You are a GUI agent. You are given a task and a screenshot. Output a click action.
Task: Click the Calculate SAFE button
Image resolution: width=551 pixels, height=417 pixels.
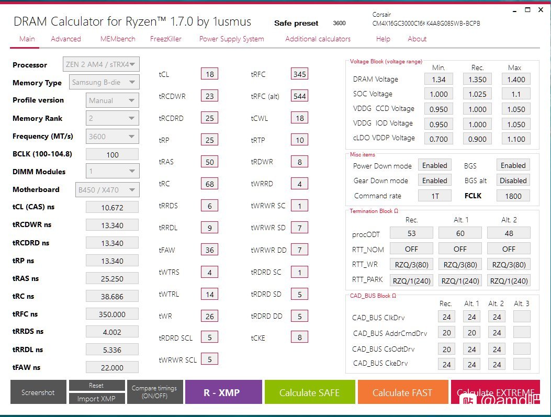(310, 392)
